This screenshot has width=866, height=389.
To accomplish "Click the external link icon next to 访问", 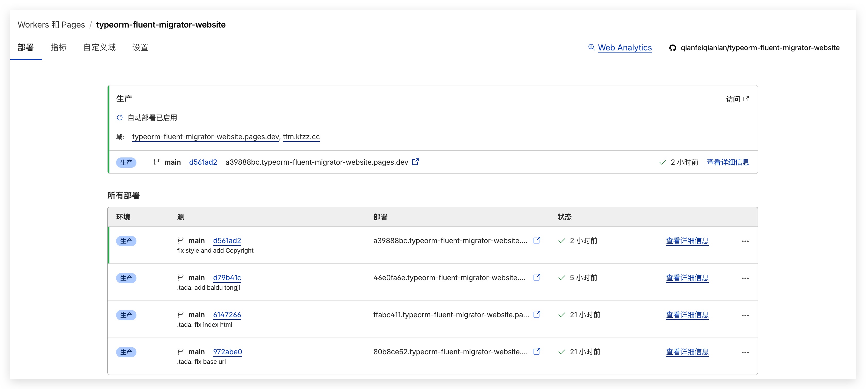I will [x=747, y=99].
